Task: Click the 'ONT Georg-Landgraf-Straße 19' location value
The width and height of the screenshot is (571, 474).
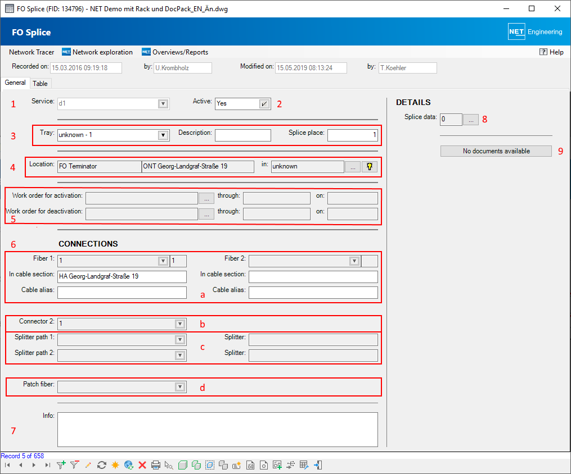Action: [197, 166]
